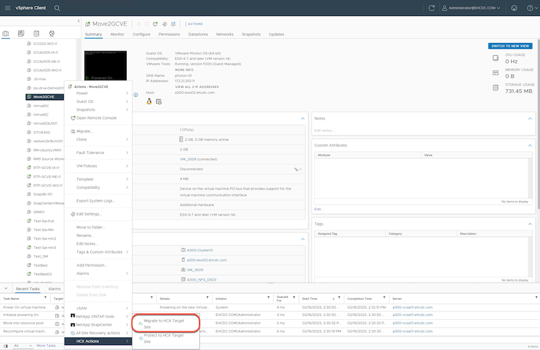The image size is (540, 350).
Task: Switch to the Networking inventory view icon
Action: coord(51,33)
